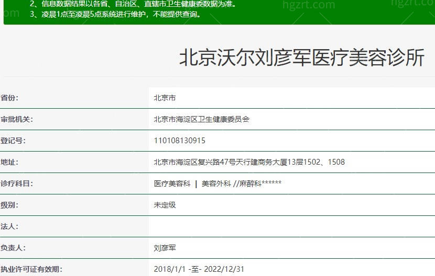This screenshot has height=276, width=435.
Task: Select the level value 未定级
Action: [165, 205]
